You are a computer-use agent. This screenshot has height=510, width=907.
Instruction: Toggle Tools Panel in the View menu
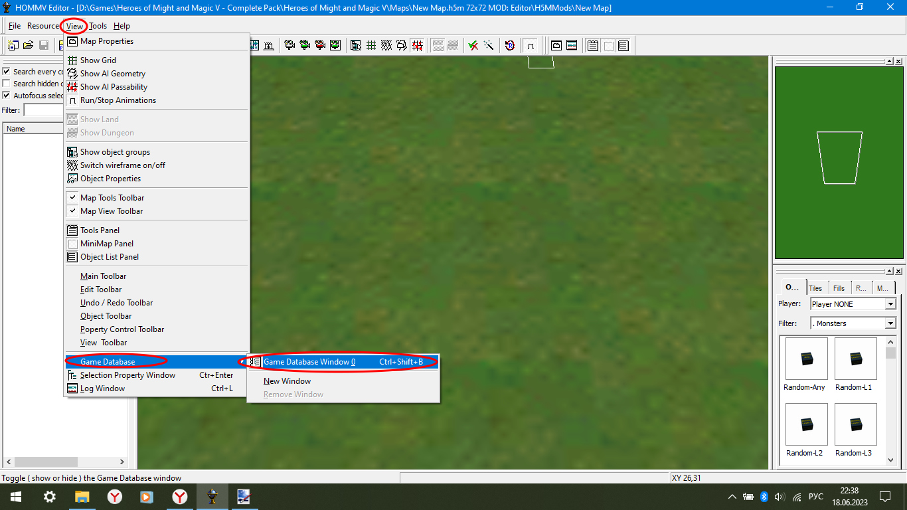[x=157, y=230]
